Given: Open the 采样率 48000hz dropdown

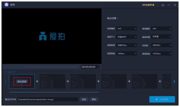Looking at the screenshot, I should tap(161, 45).
